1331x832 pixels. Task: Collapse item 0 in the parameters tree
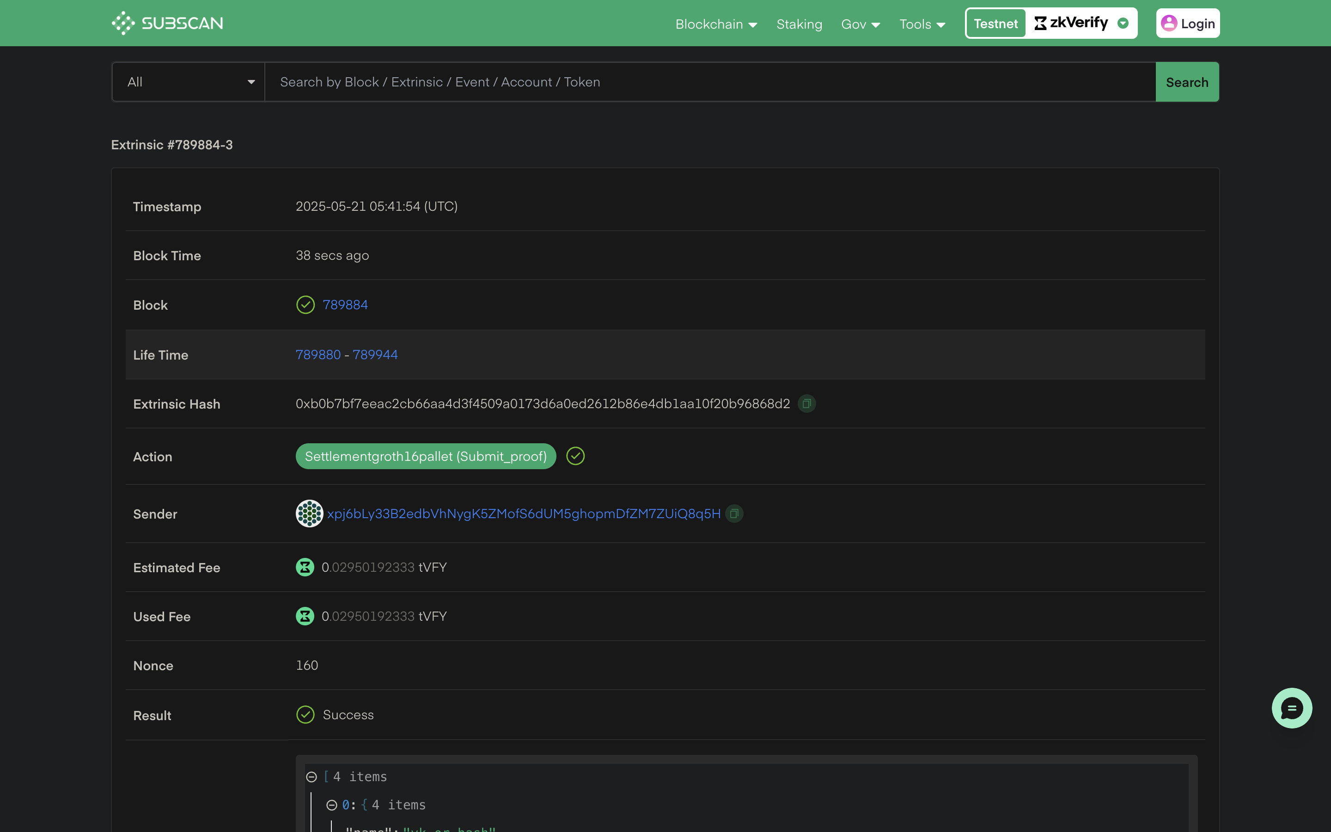[x=332, y=805]
